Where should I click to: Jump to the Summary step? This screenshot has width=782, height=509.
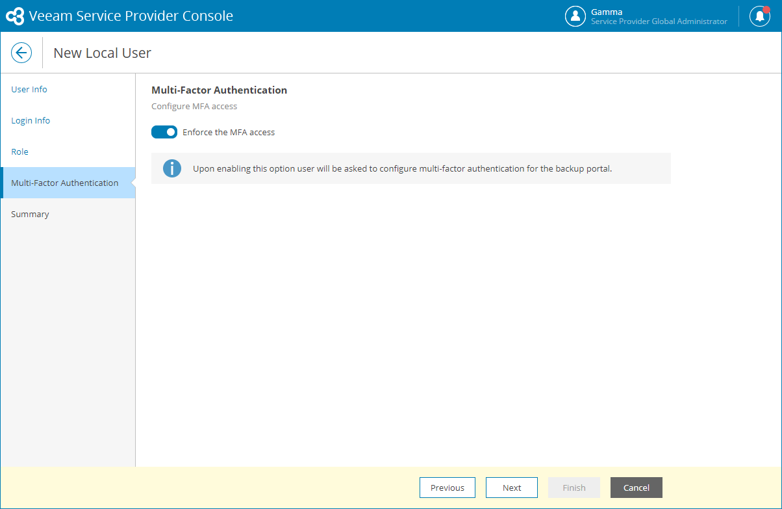tap(68, 214)
